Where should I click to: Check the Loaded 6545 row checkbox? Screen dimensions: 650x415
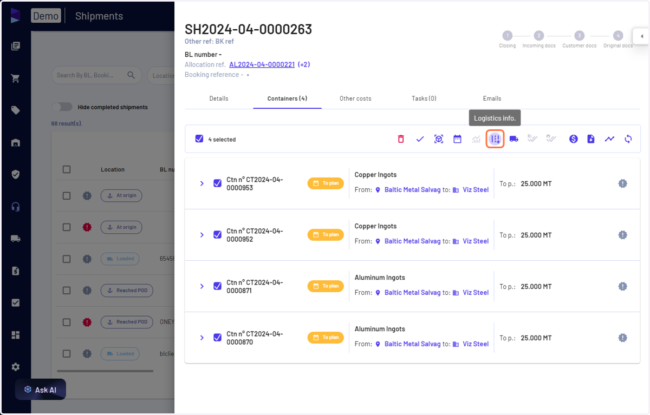(67, 259)
